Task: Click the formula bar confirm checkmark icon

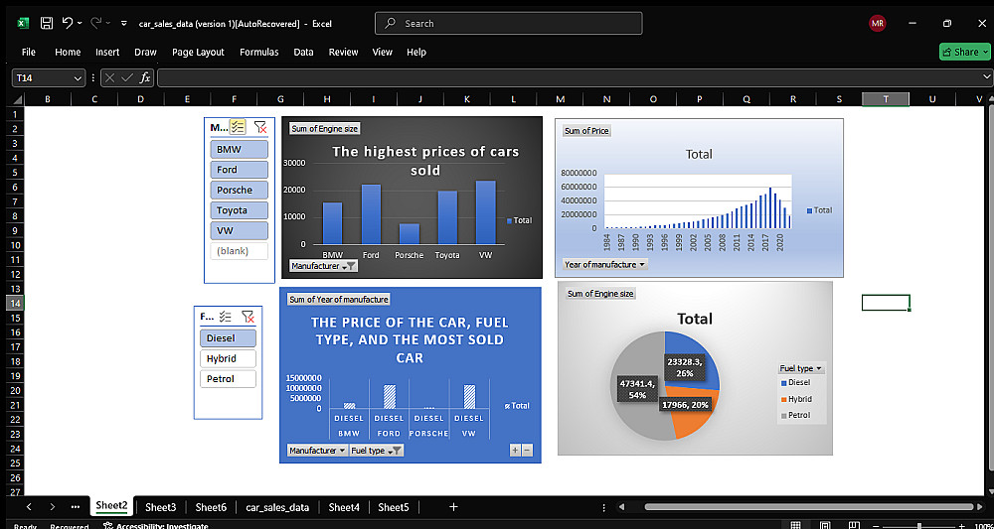Action: 127,77
